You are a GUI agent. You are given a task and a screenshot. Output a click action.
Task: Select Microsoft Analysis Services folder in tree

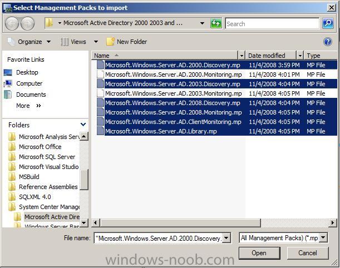tap(49, 137)
